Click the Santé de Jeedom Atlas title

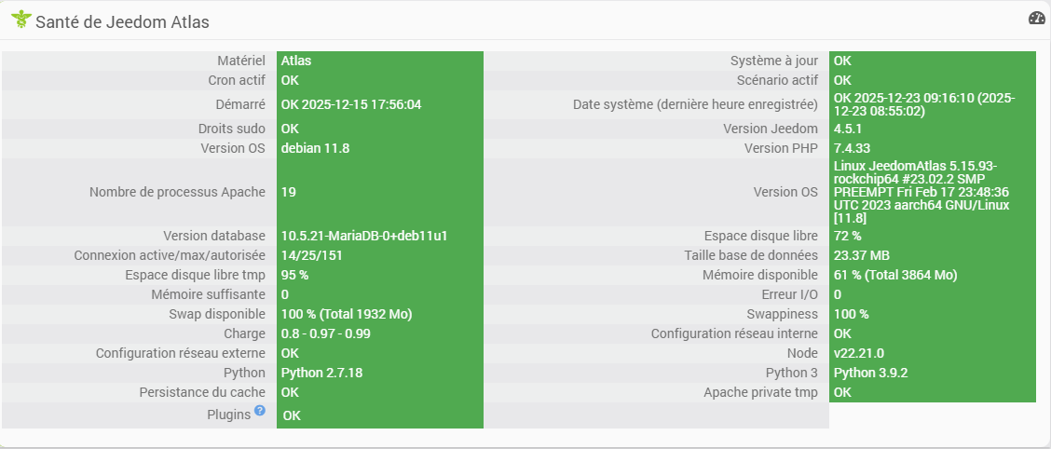coord(122,21)
